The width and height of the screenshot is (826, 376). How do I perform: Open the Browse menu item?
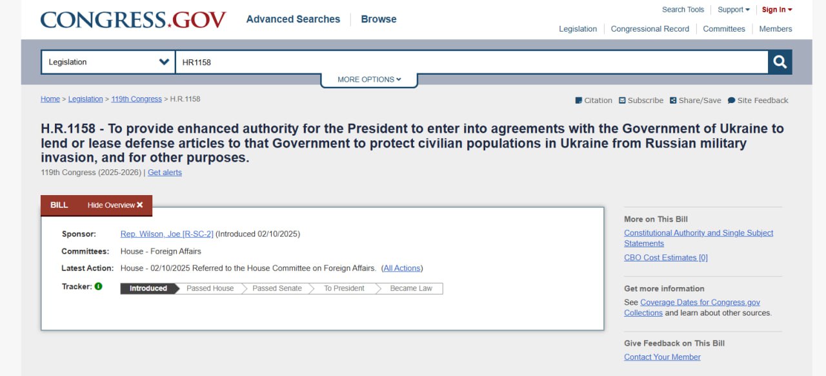pos(379,19)
